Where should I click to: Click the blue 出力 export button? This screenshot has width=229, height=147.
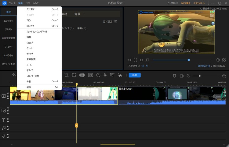pyautogui.click(x=135, y=75)
